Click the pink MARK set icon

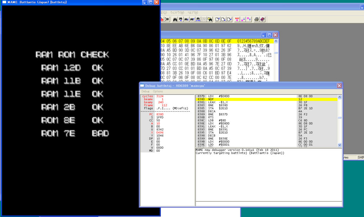coord(237,20)
